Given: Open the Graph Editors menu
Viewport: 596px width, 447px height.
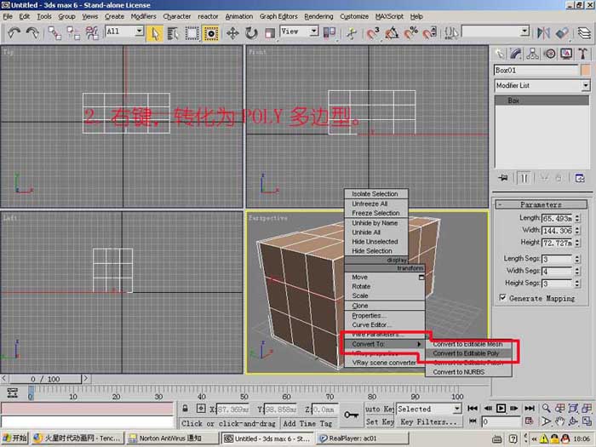Looking at the screenshot, I should 278,16.
